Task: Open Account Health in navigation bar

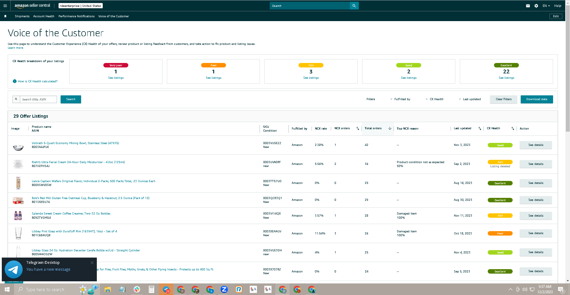Action: click(44, 16)
